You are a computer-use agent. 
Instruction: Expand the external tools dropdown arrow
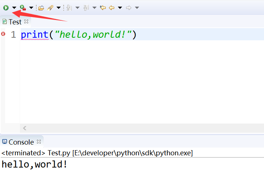coord(31,8)
